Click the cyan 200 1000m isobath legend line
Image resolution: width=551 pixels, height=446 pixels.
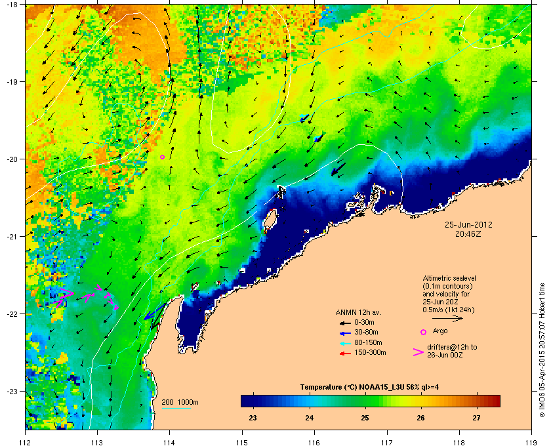[x=176, y=408]
